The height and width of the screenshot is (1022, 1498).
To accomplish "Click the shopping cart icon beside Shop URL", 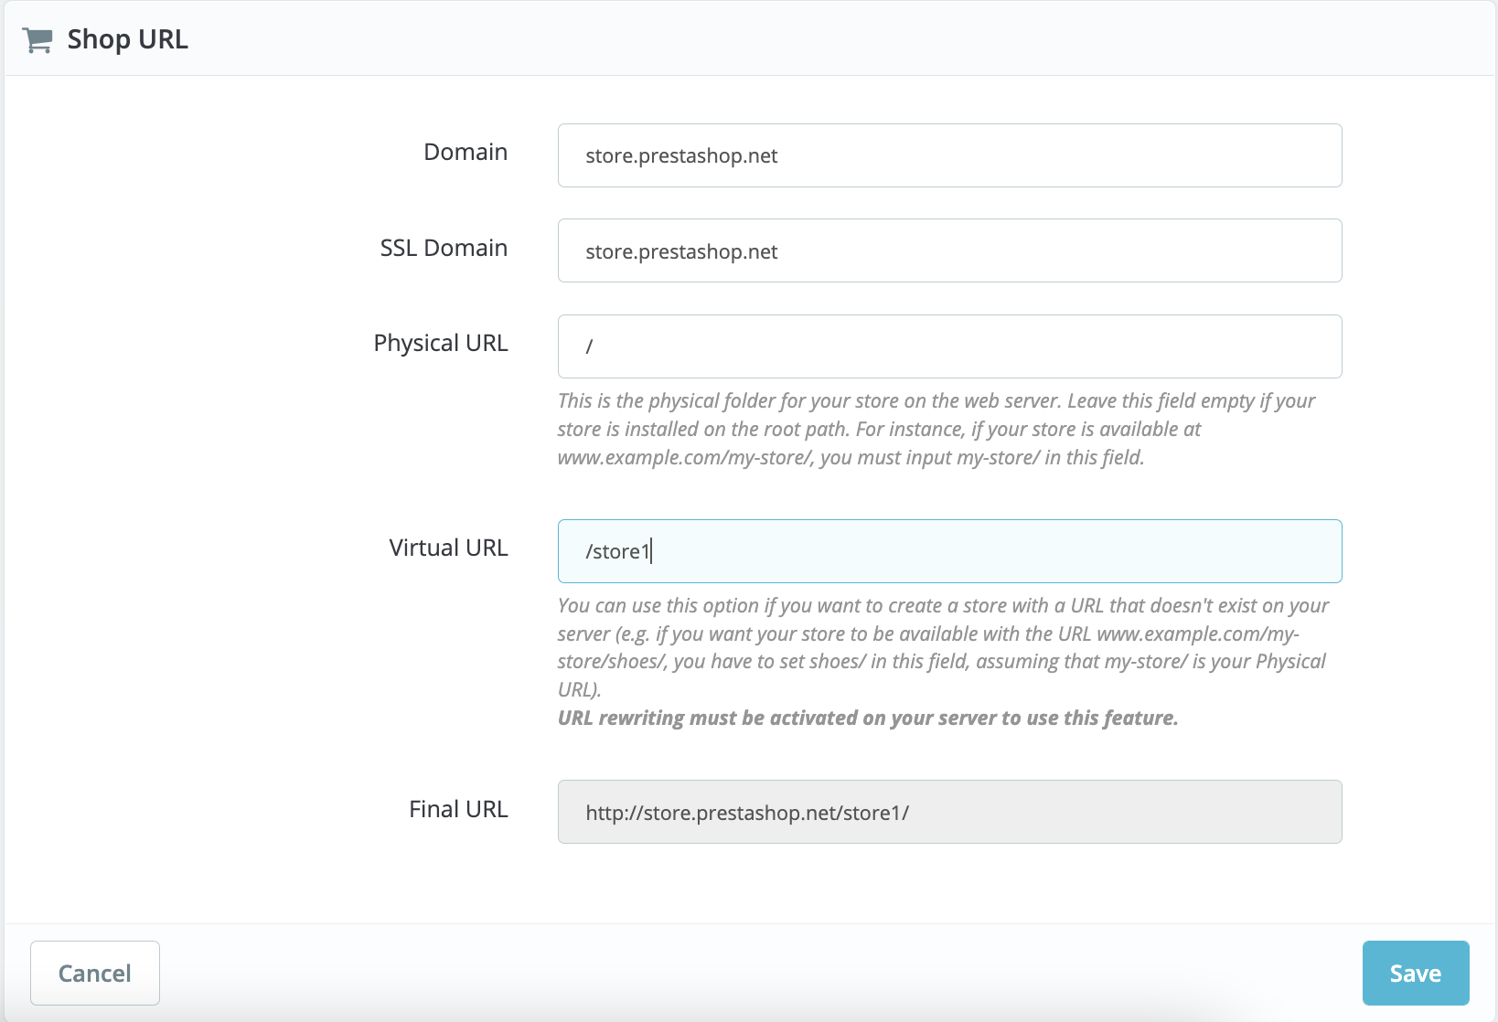I will point(37,40).
